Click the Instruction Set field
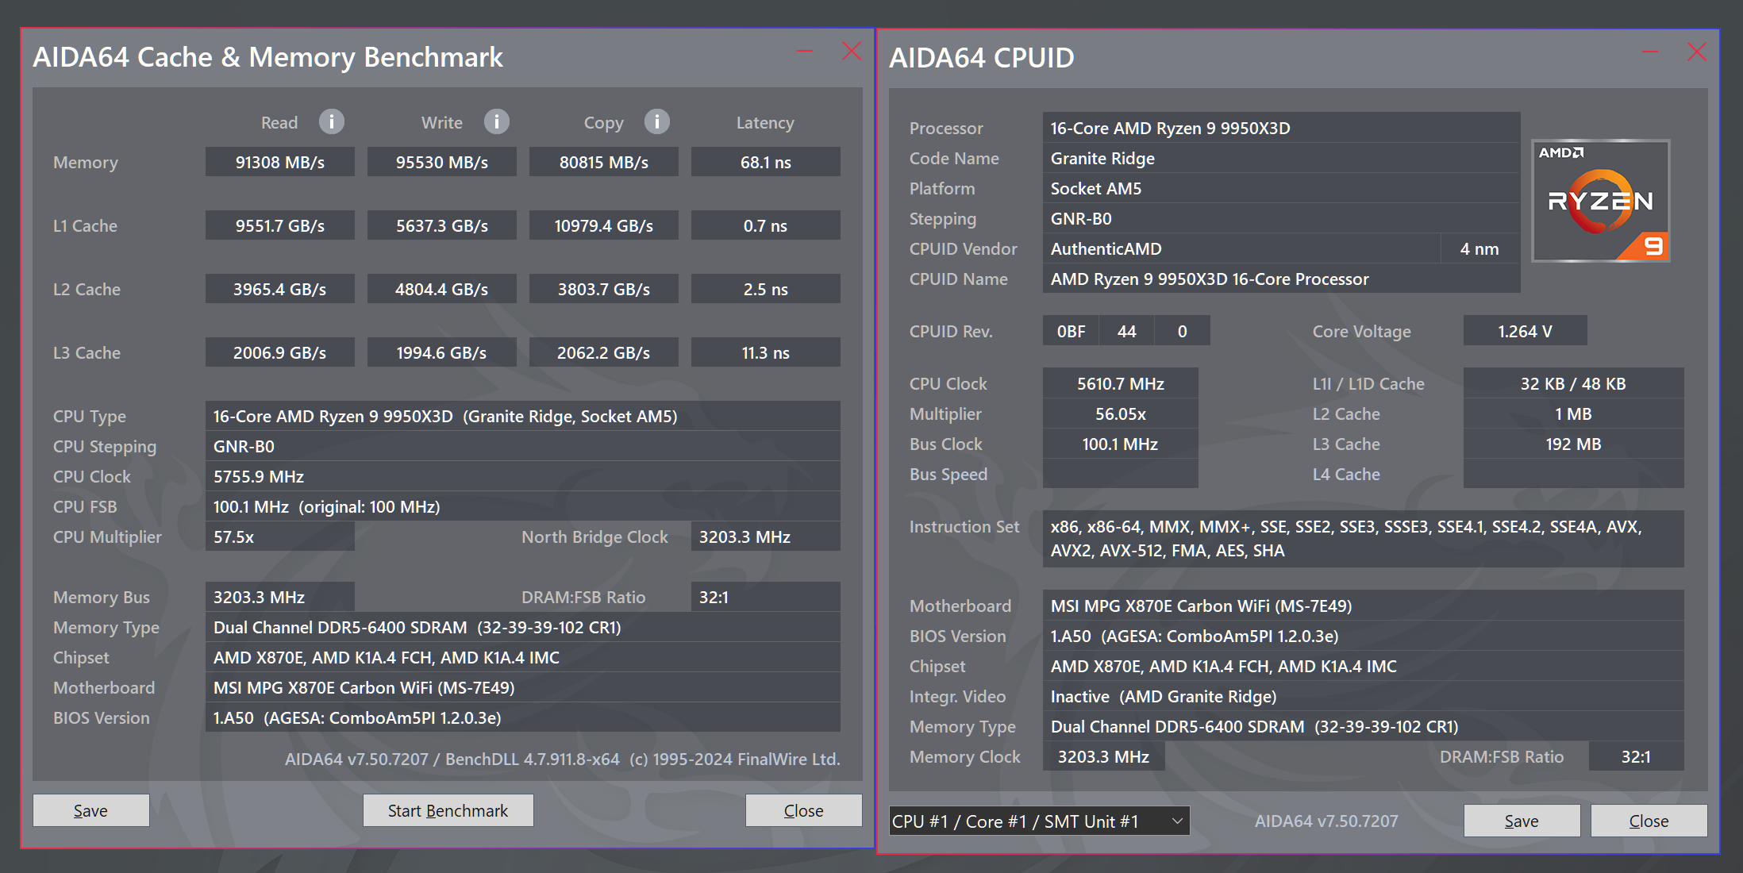 point(1363,538)
